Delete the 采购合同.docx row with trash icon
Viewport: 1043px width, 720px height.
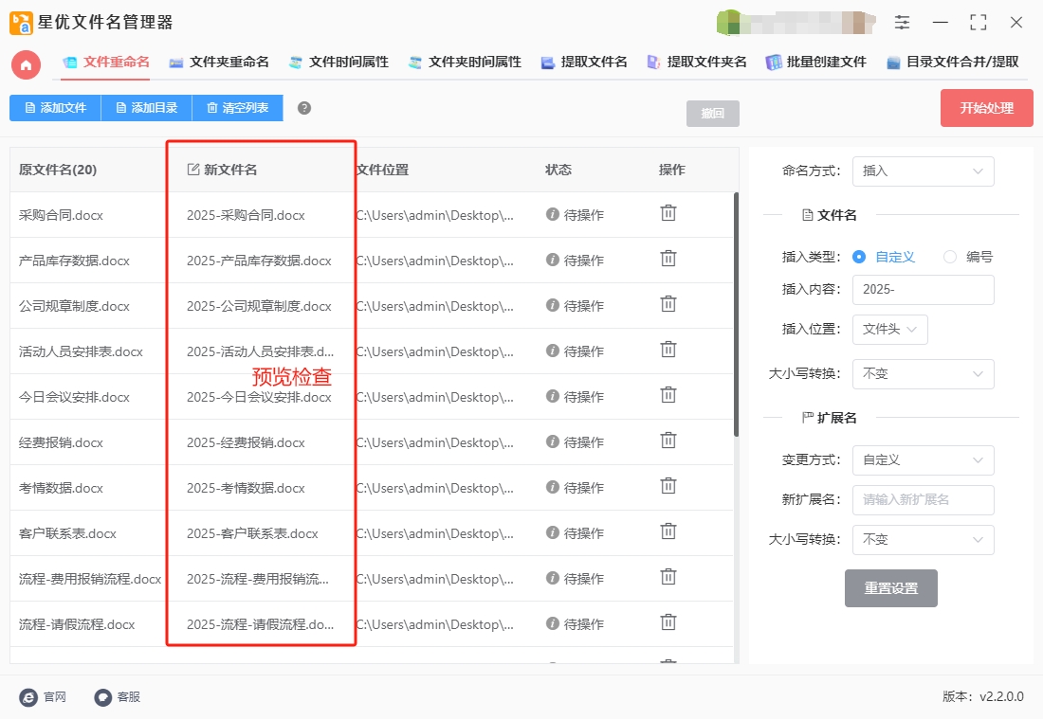[x=668, y=213]
